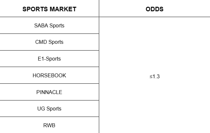Select the PINNACLE row
The height and width of the screenshot is (133, 210).
click(49, 92)
